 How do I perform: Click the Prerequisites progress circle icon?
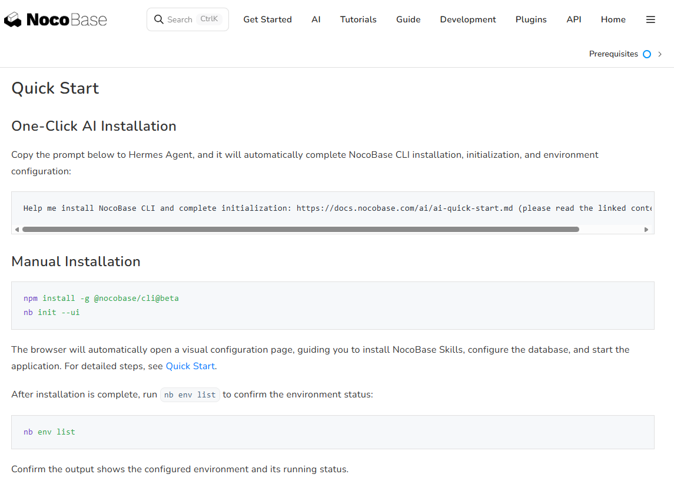646,54
